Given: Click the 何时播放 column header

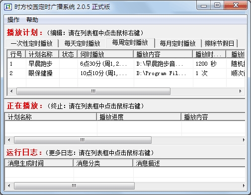Looking at the screenshot, I should point(105,54).
